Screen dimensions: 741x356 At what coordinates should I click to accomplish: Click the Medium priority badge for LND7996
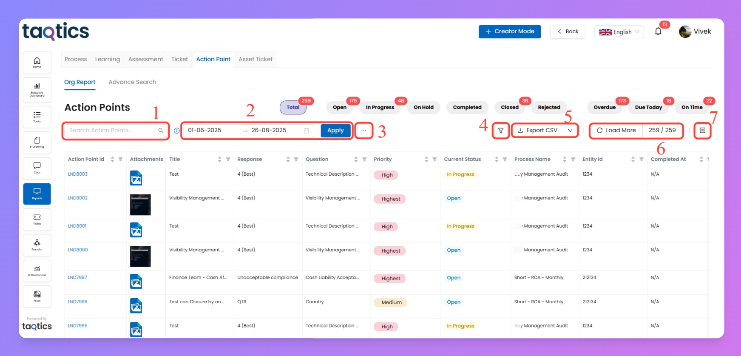click(391, 302)
